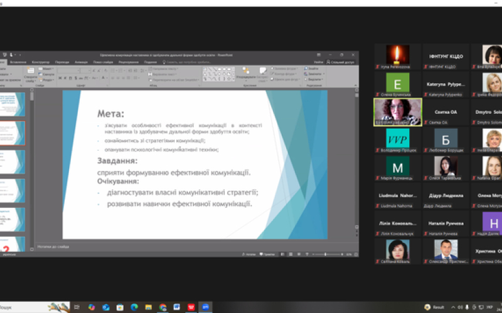Select the ІФНТУНГ КЦДО participant tile in Zoom
The image size is (502, 313).
446,56
